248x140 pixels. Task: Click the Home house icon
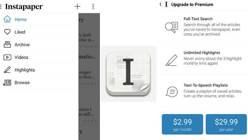point(7,19)
